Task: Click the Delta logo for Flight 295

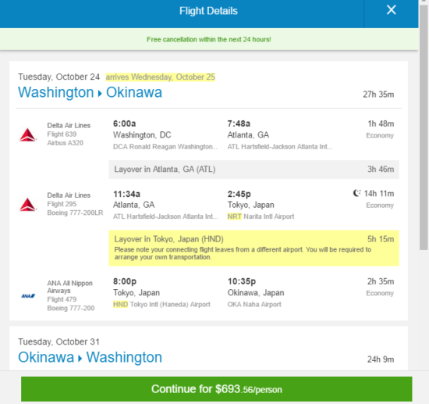Action: [x=27, y=205]
